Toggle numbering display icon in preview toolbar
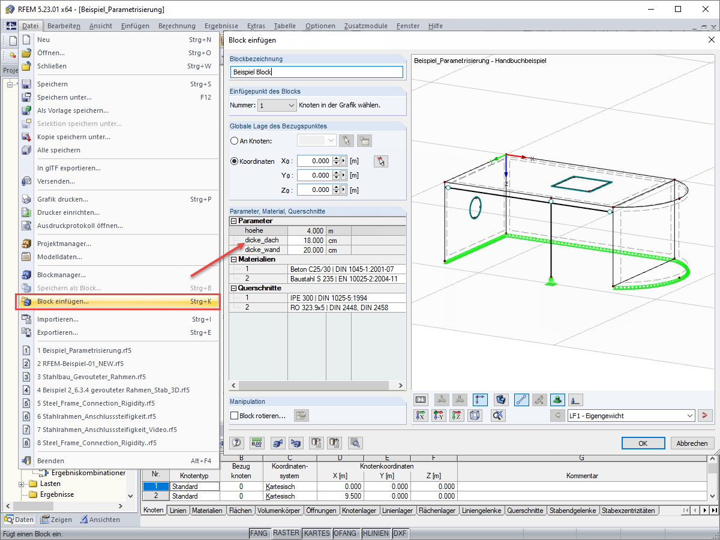Screen dimensions: 720x540 [x=421, y=400]
